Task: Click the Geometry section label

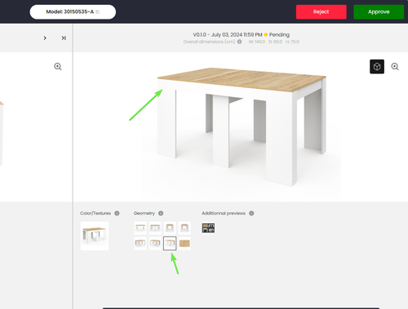Action: coord(144,214)
